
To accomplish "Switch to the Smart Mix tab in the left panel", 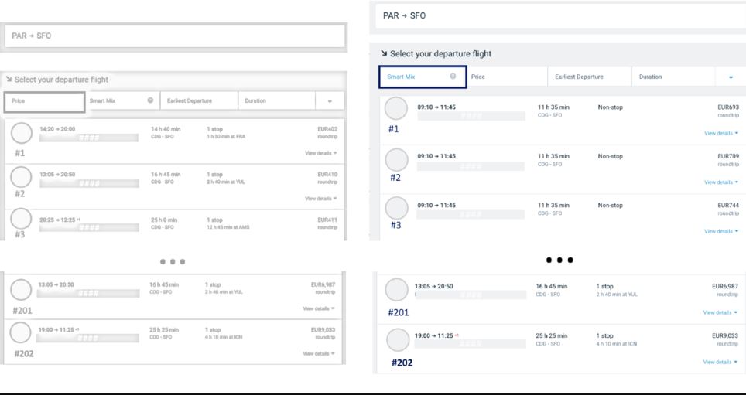I will (122, 100).
